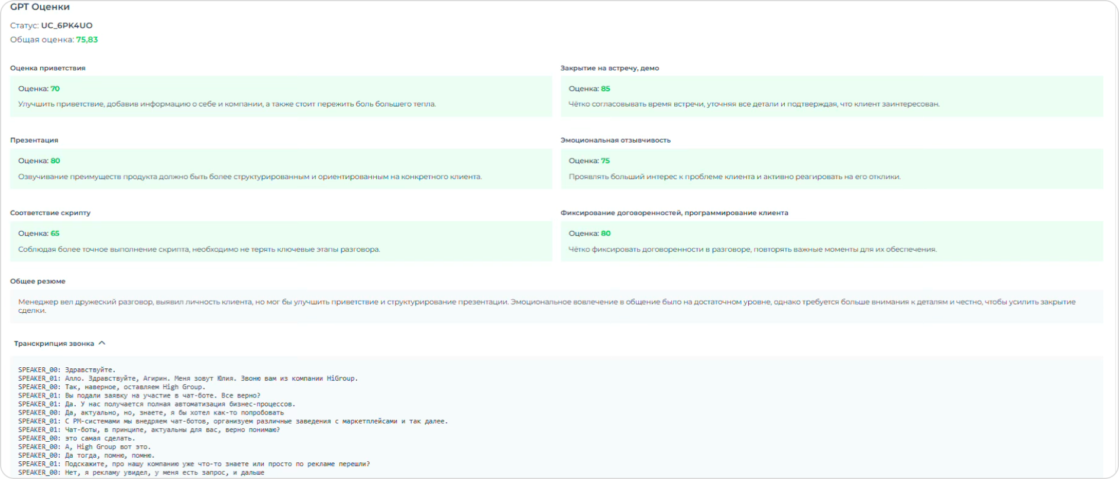Click the emotional responsiveness score 75
Image resolution: width=1119 pixels, height=479 pixels.
coord(605,161)
